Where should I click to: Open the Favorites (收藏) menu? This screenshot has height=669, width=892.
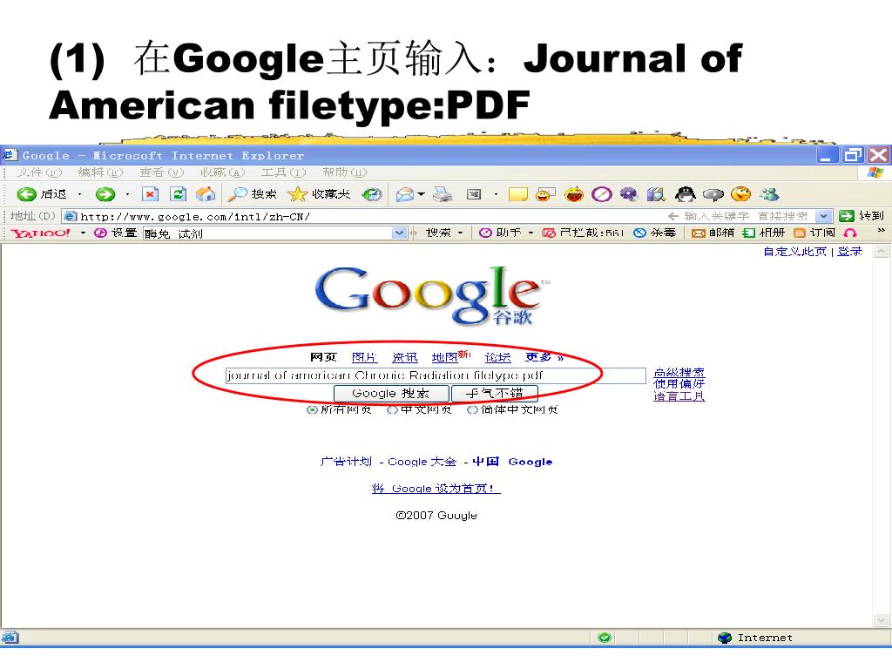pyautogui.click(x=222, y=172)
